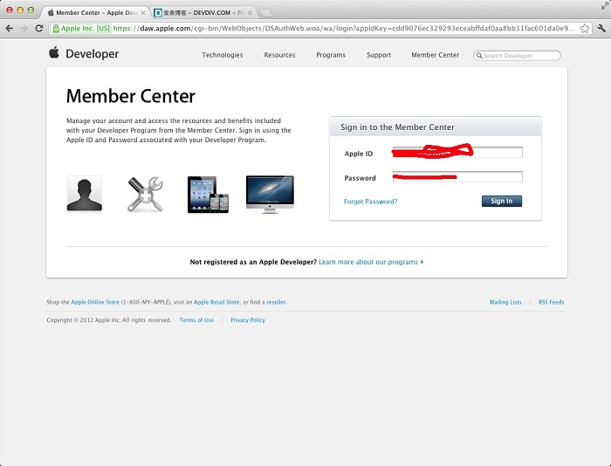Click the Member Center heading
Viewport: 611px width, 466px height.
(131, 96)
